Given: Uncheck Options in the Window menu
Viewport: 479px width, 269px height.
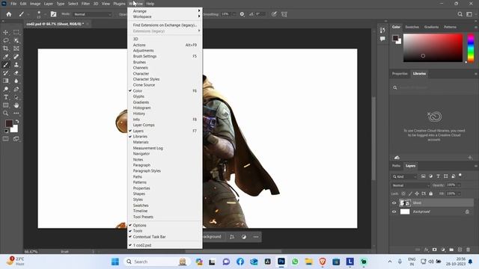Looking at the screenshot, I should (165, 225).
